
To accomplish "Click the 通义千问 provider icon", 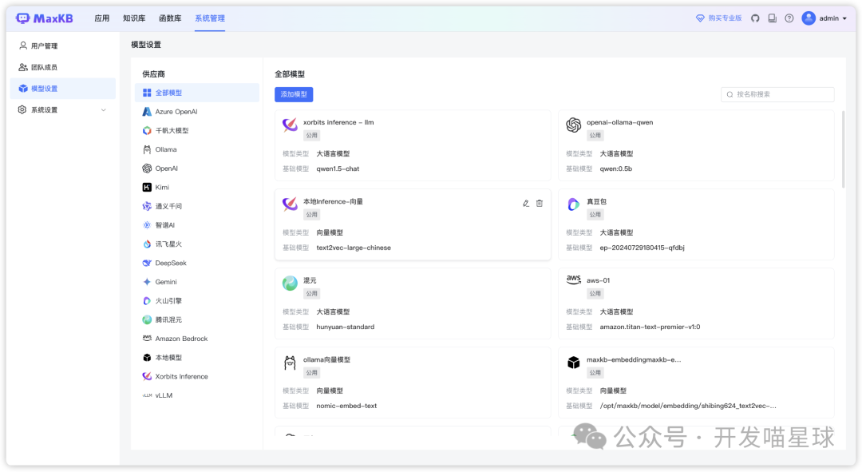I will point(147,206).
